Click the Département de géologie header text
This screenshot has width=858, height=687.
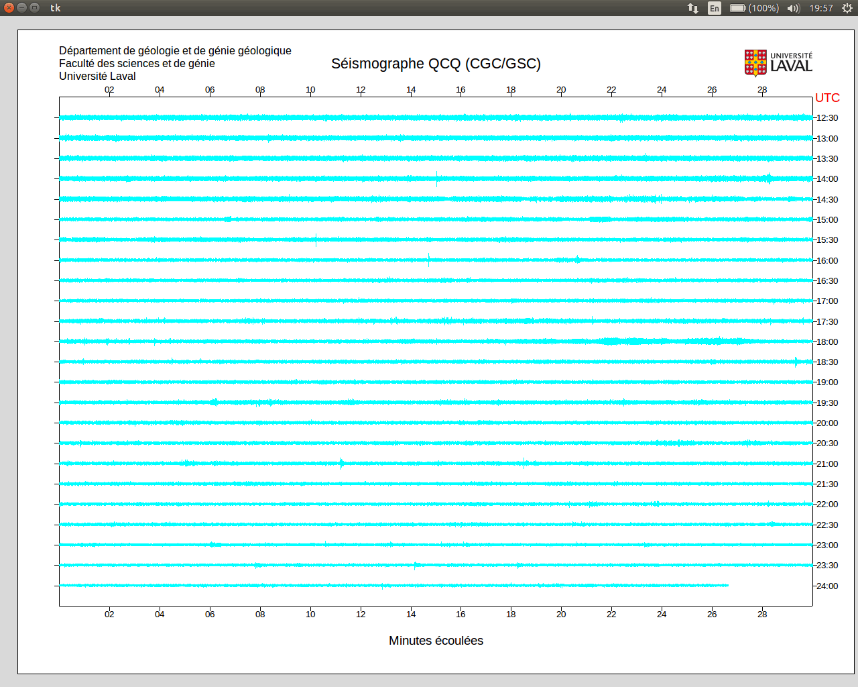(175, 51)
